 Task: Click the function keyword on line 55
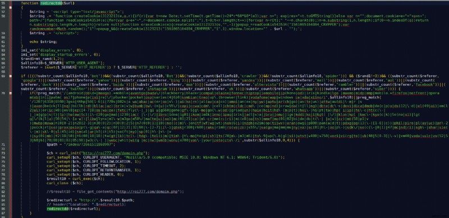[30, 3]
